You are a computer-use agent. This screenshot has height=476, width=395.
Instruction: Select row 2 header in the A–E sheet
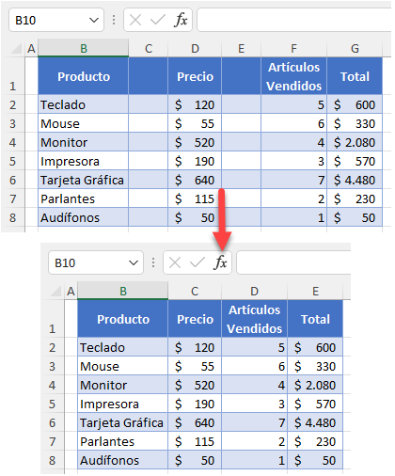(x=52, y=347)
